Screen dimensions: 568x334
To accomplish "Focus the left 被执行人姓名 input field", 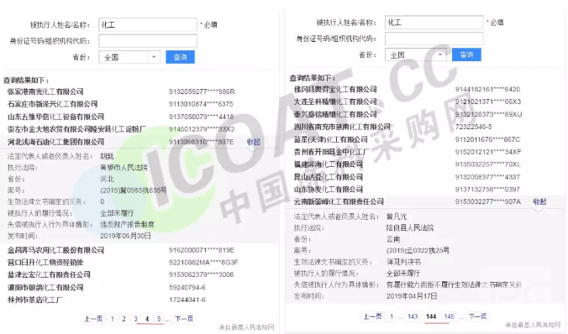I will [x=148, y=24].
